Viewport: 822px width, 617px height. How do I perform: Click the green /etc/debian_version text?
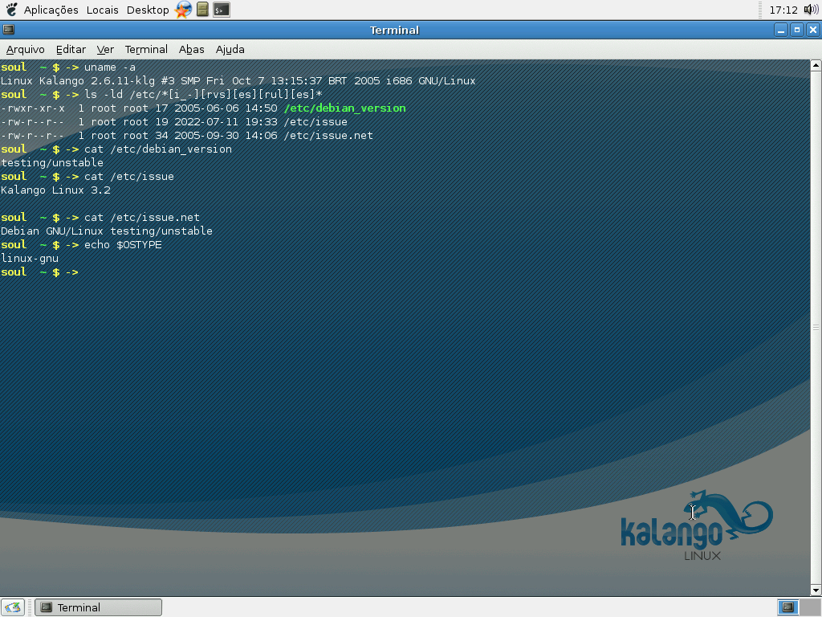click(x=344, y=108)
